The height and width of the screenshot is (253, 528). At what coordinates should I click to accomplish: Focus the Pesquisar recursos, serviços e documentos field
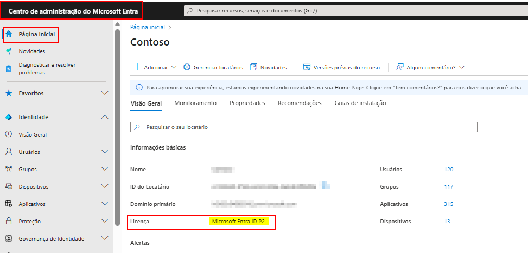coord(356,11)
